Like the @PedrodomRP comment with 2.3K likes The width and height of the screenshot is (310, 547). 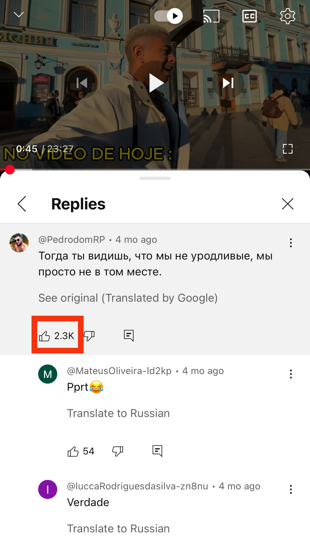[56, 336]
